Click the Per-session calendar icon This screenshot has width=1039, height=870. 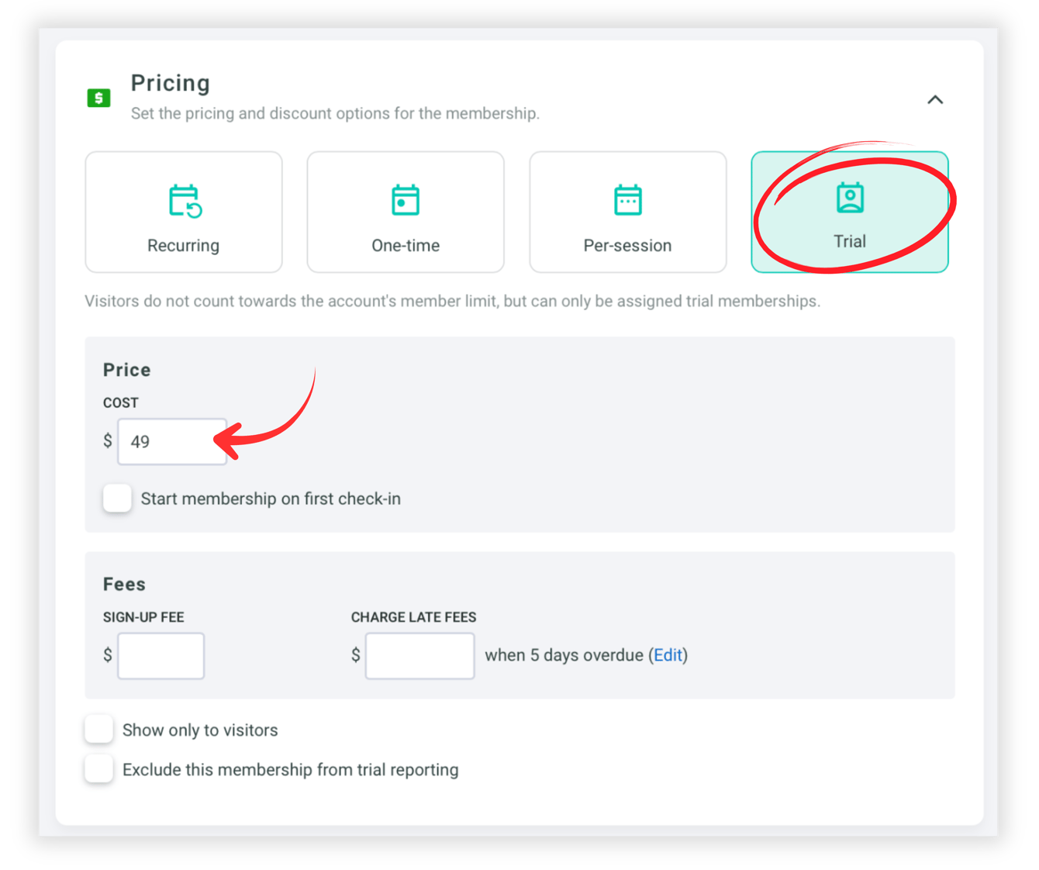(627, 200)
